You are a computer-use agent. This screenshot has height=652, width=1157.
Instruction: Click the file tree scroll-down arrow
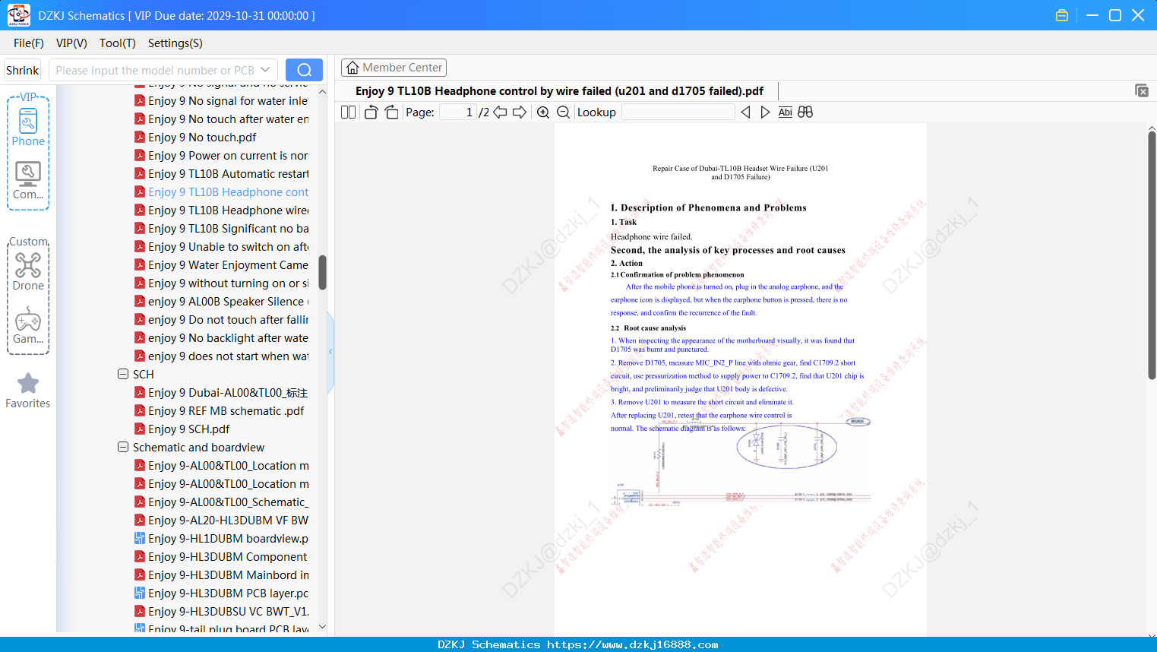322,627
